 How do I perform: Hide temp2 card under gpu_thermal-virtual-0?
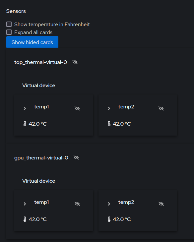pos(161,204)
